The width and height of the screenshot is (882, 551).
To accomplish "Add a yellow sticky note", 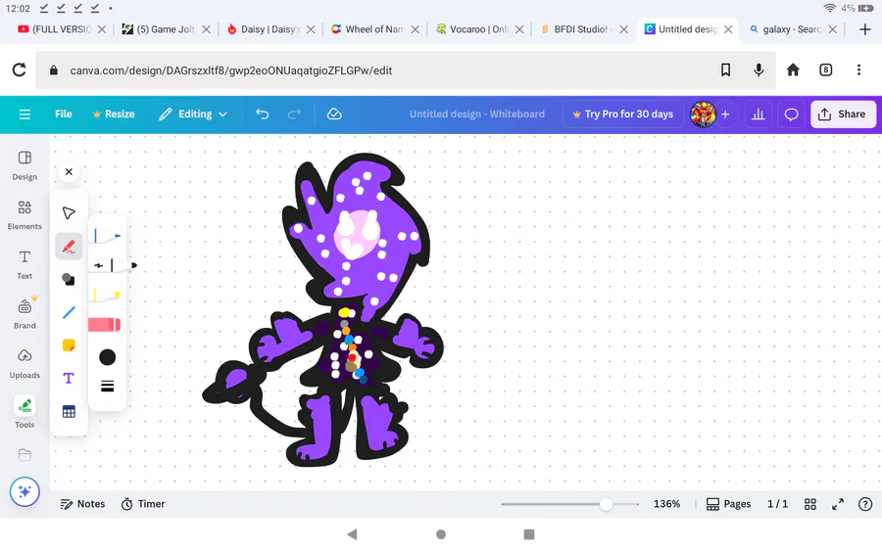I will (x=69, y=344).
